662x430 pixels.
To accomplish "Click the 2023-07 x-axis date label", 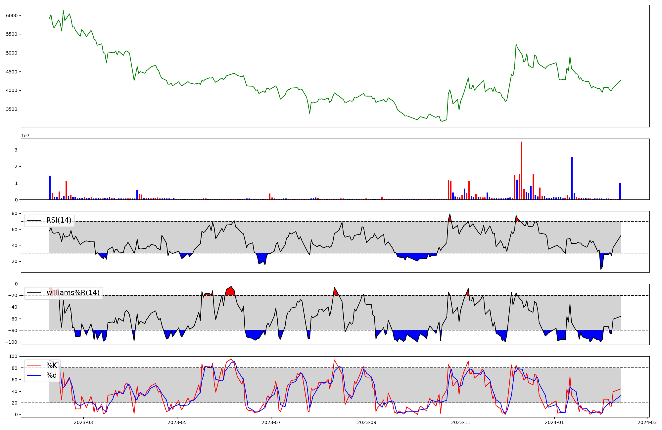I will (x=271, y=422).
